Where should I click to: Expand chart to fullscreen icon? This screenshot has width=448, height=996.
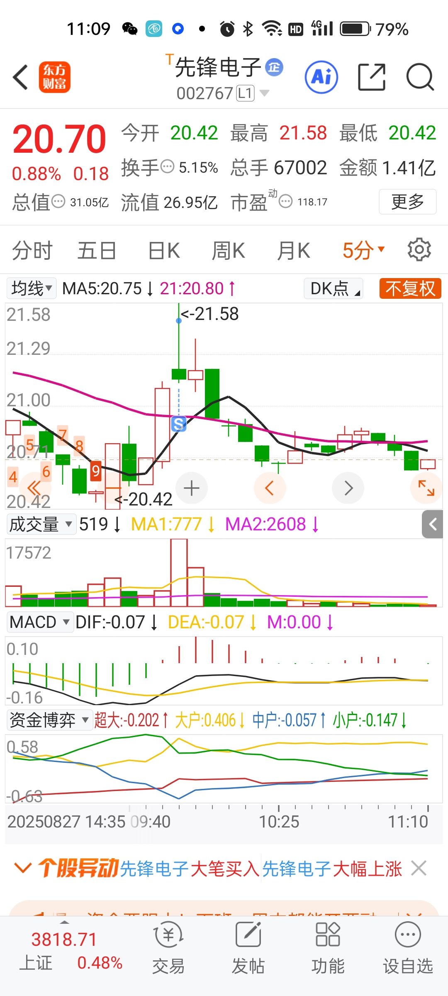point(426,488)
